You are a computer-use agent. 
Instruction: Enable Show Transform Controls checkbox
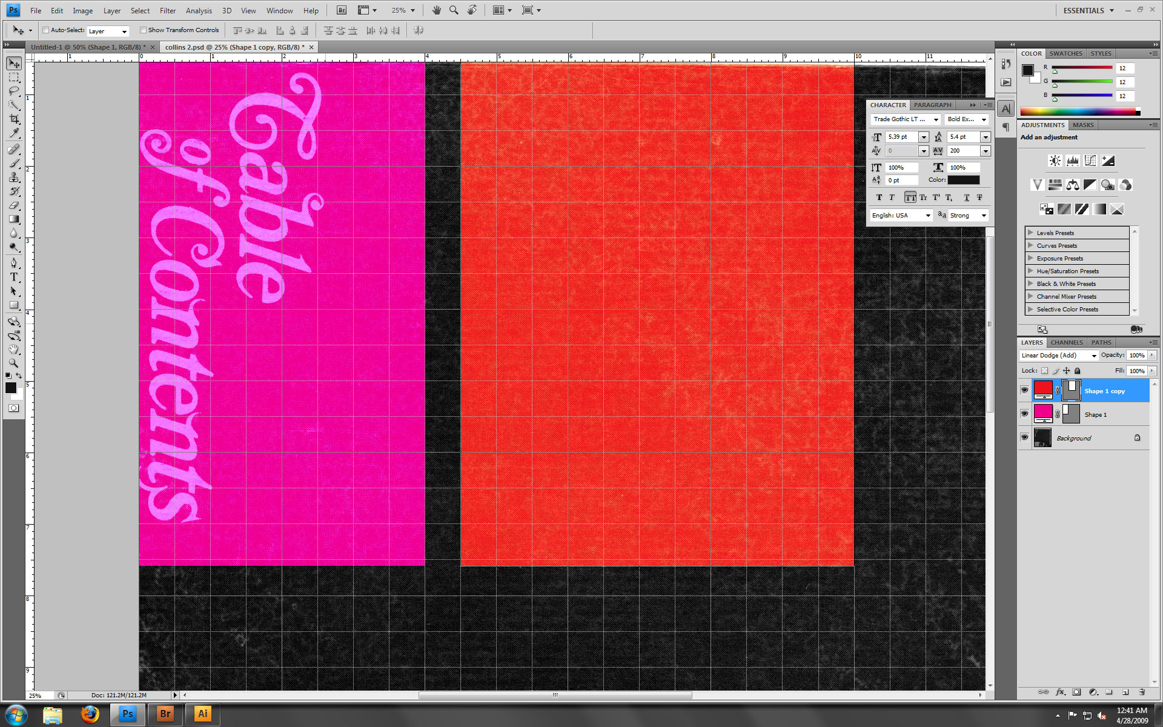(144, 30)
